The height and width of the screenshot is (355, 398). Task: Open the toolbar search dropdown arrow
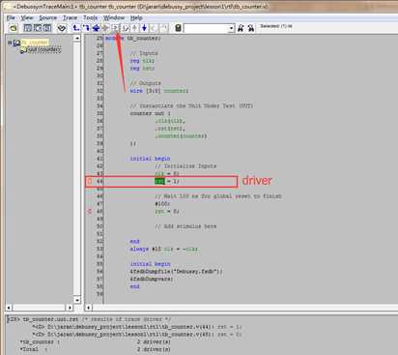click(231, 28)
